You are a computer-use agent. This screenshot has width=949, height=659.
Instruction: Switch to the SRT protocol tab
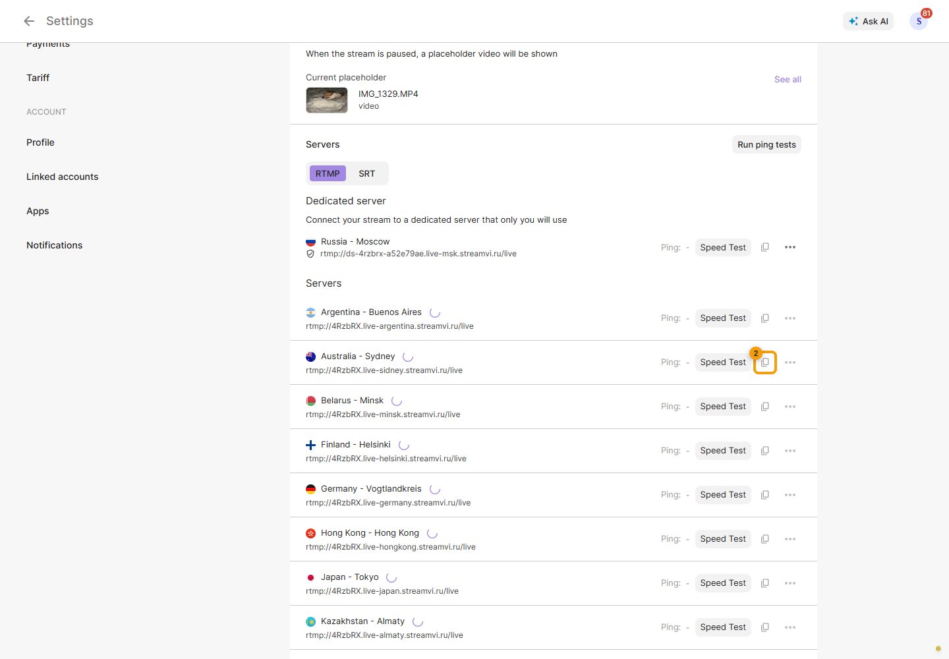click(x=366, y=173)
